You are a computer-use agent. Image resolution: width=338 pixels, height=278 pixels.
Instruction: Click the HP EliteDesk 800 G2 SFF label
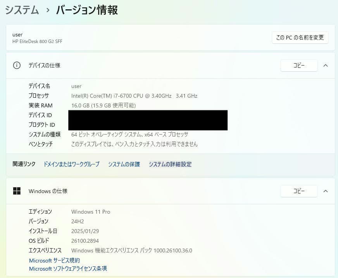pyautogui.click(x=37, y=41)
